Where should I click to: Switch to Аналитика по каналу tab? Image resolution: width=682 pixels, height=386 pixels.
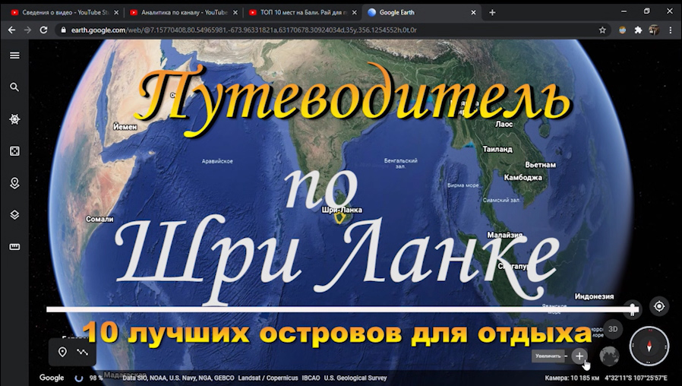[x=183, y=13]
